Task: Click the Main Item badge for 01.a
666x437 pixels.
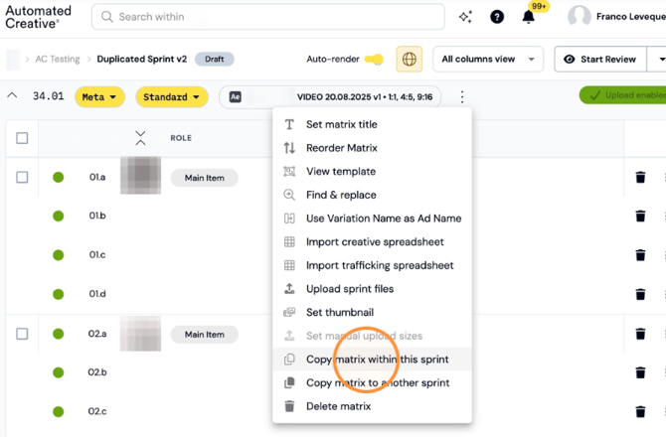Action: pos(205,178)
